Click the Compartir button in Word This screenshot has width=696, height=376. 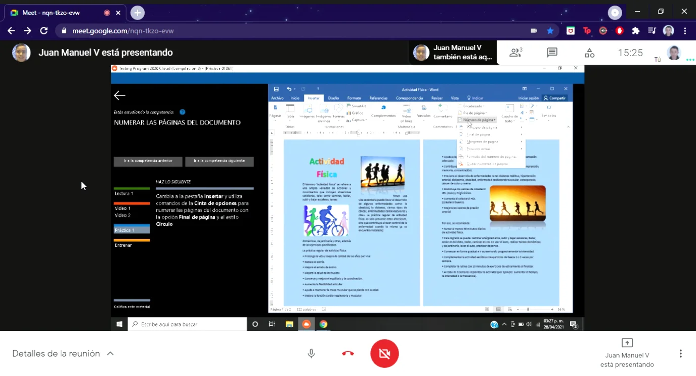[555, 98]
